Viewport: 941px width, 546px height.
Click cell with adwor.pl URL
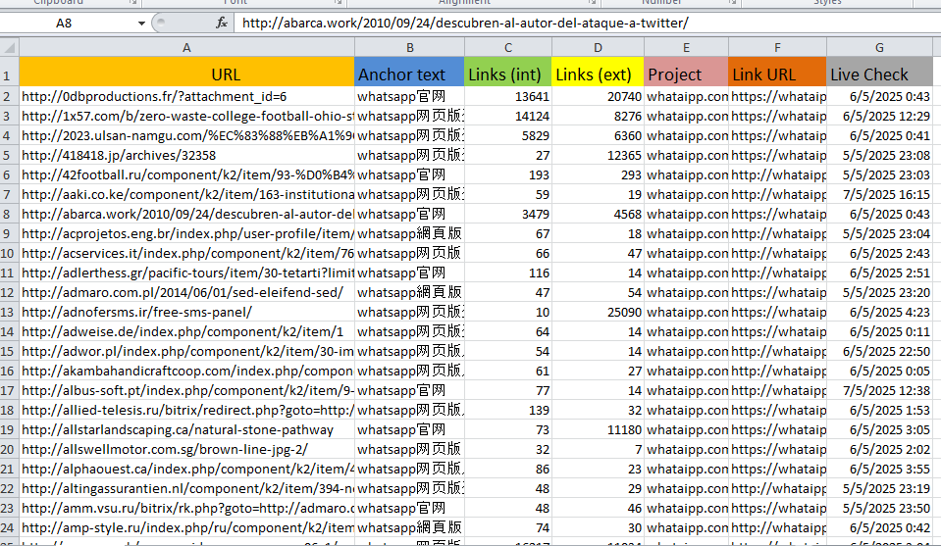186,351
